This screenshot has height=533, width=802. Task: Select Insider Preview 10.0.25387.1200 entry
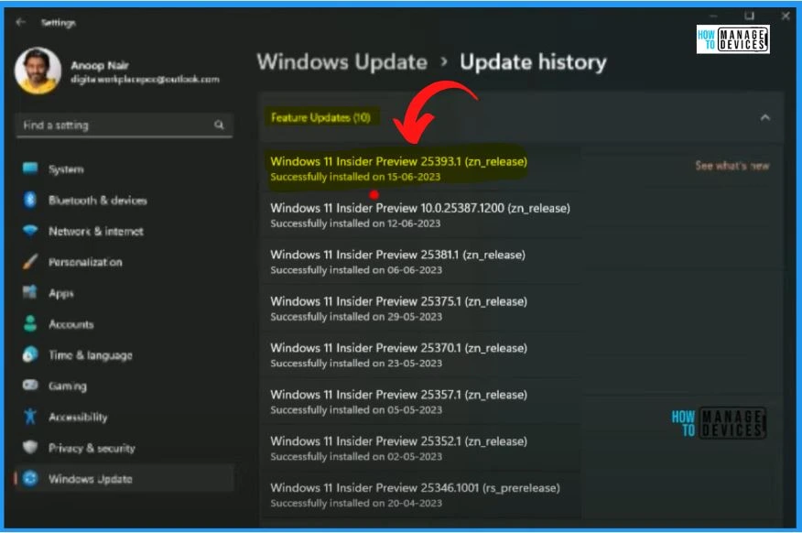420,215
